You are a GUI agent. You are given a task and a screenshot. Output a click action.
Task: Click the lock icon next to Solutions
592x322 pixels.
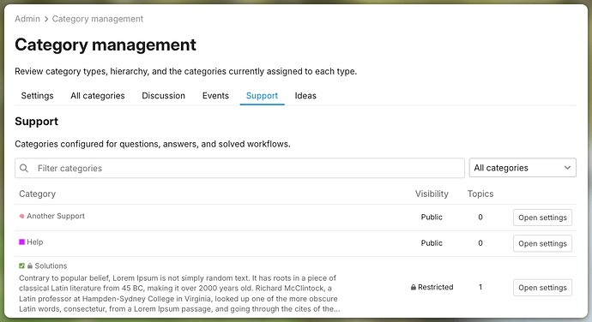(30, 265)
